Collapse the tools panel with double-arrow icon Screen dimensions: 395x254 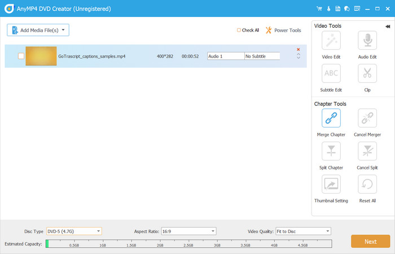coord(388,27)
